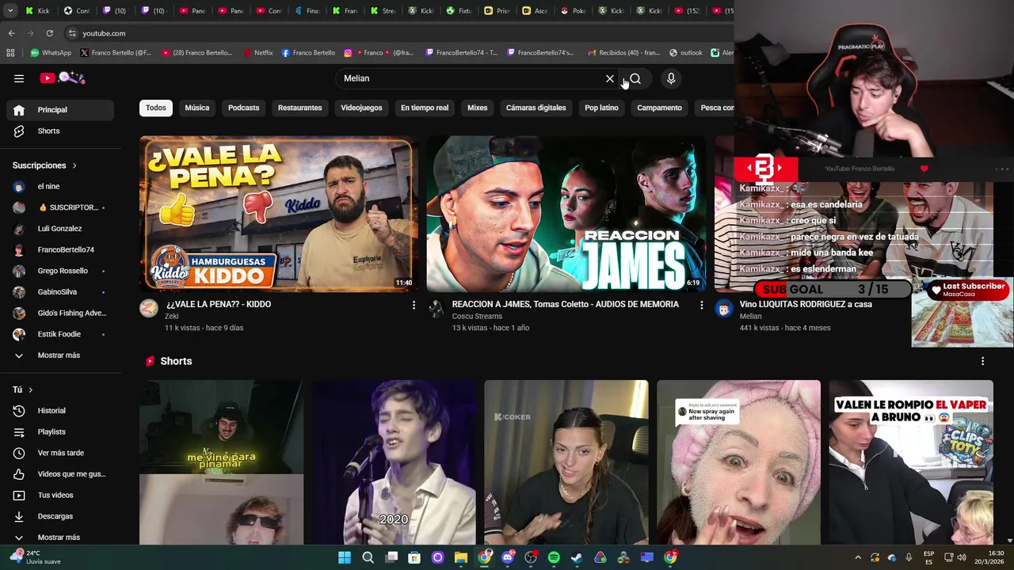Expand the Tú section chevron
The width and height of the screenshot is (1014, 570).
point(31,389)
